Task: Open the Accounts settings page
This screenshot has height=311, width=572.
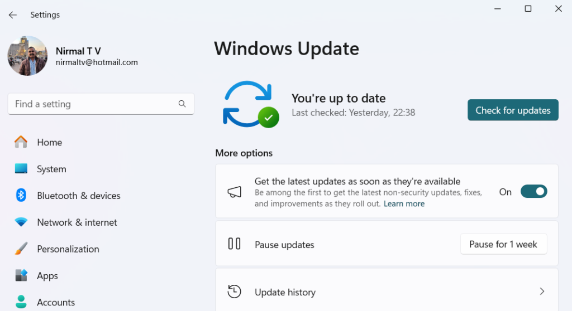Action: (56, 302)
